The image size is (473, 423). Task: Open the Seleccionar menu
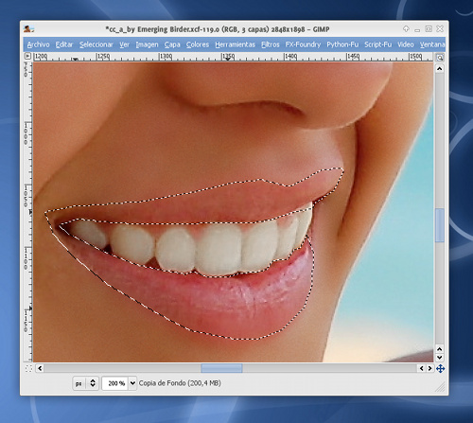[96, 44]
